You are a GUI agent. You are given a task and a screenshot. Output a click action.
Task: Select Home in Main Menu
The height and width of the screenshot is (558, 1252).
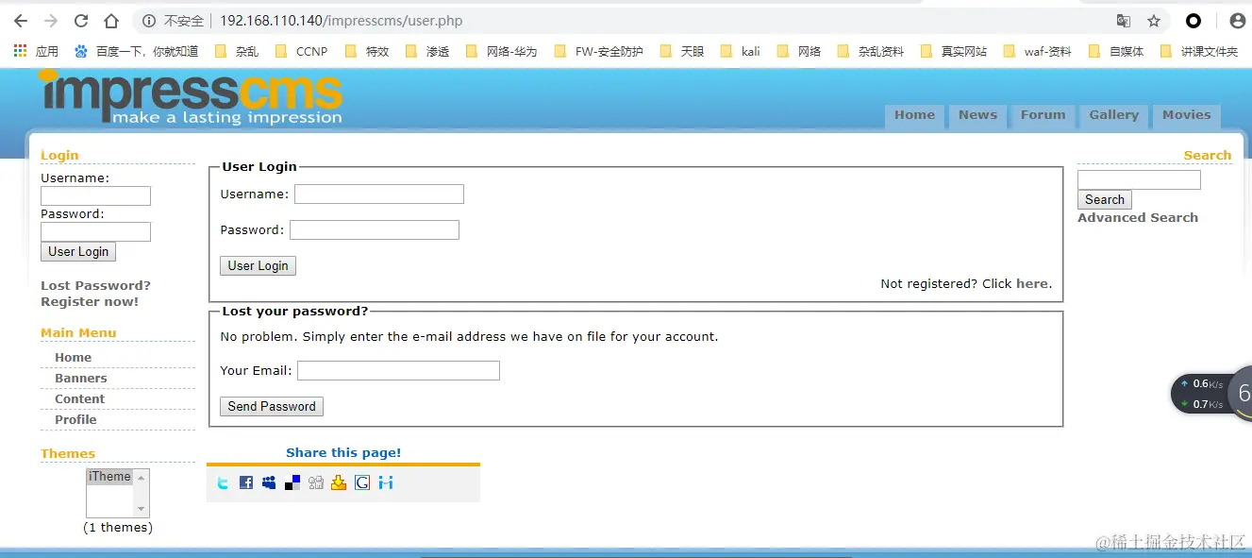pyautogui.click(x=73, y=358)
